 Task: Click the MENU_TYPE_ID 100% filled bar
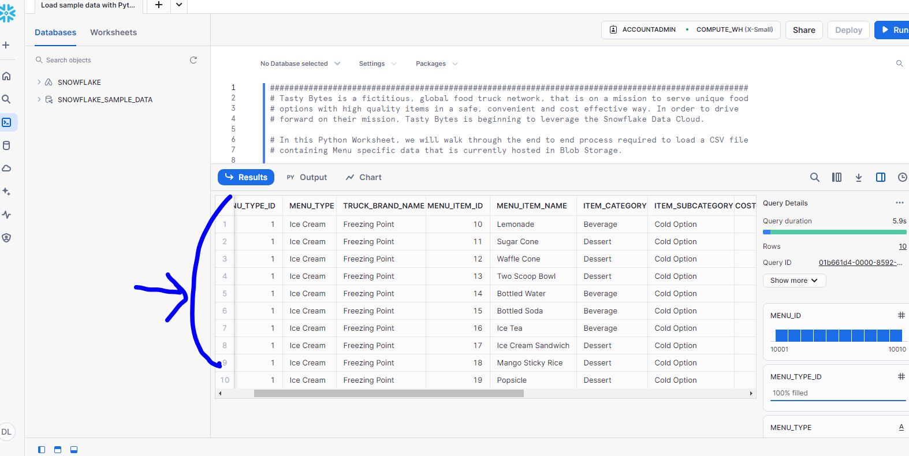point(839,394)
